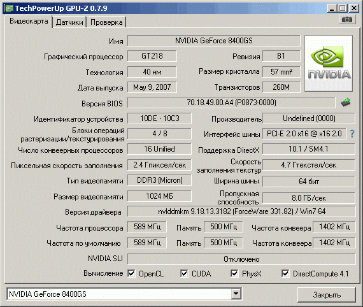Click the nvlddmkm driver version field
Screen dimensions: 363x307
coord(241,211)
